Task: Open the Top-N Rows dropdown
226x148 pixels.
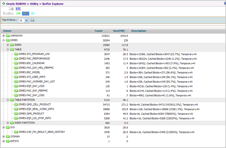Action: [x=23, y=21]
